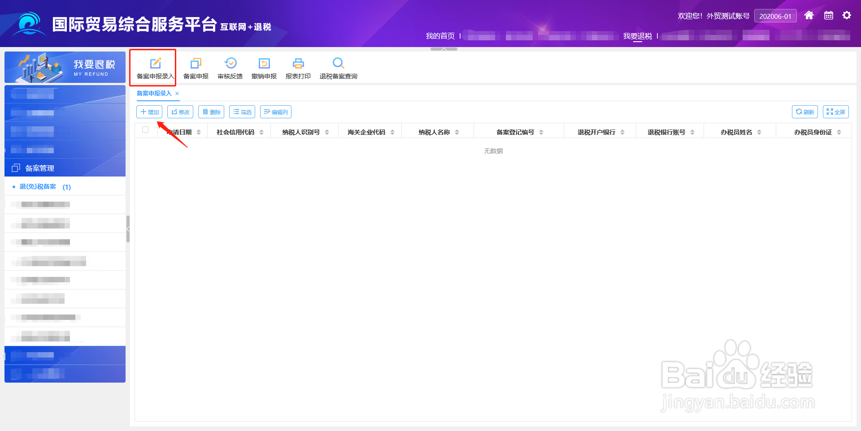Click the 删除 delete button

coord(211,112)
